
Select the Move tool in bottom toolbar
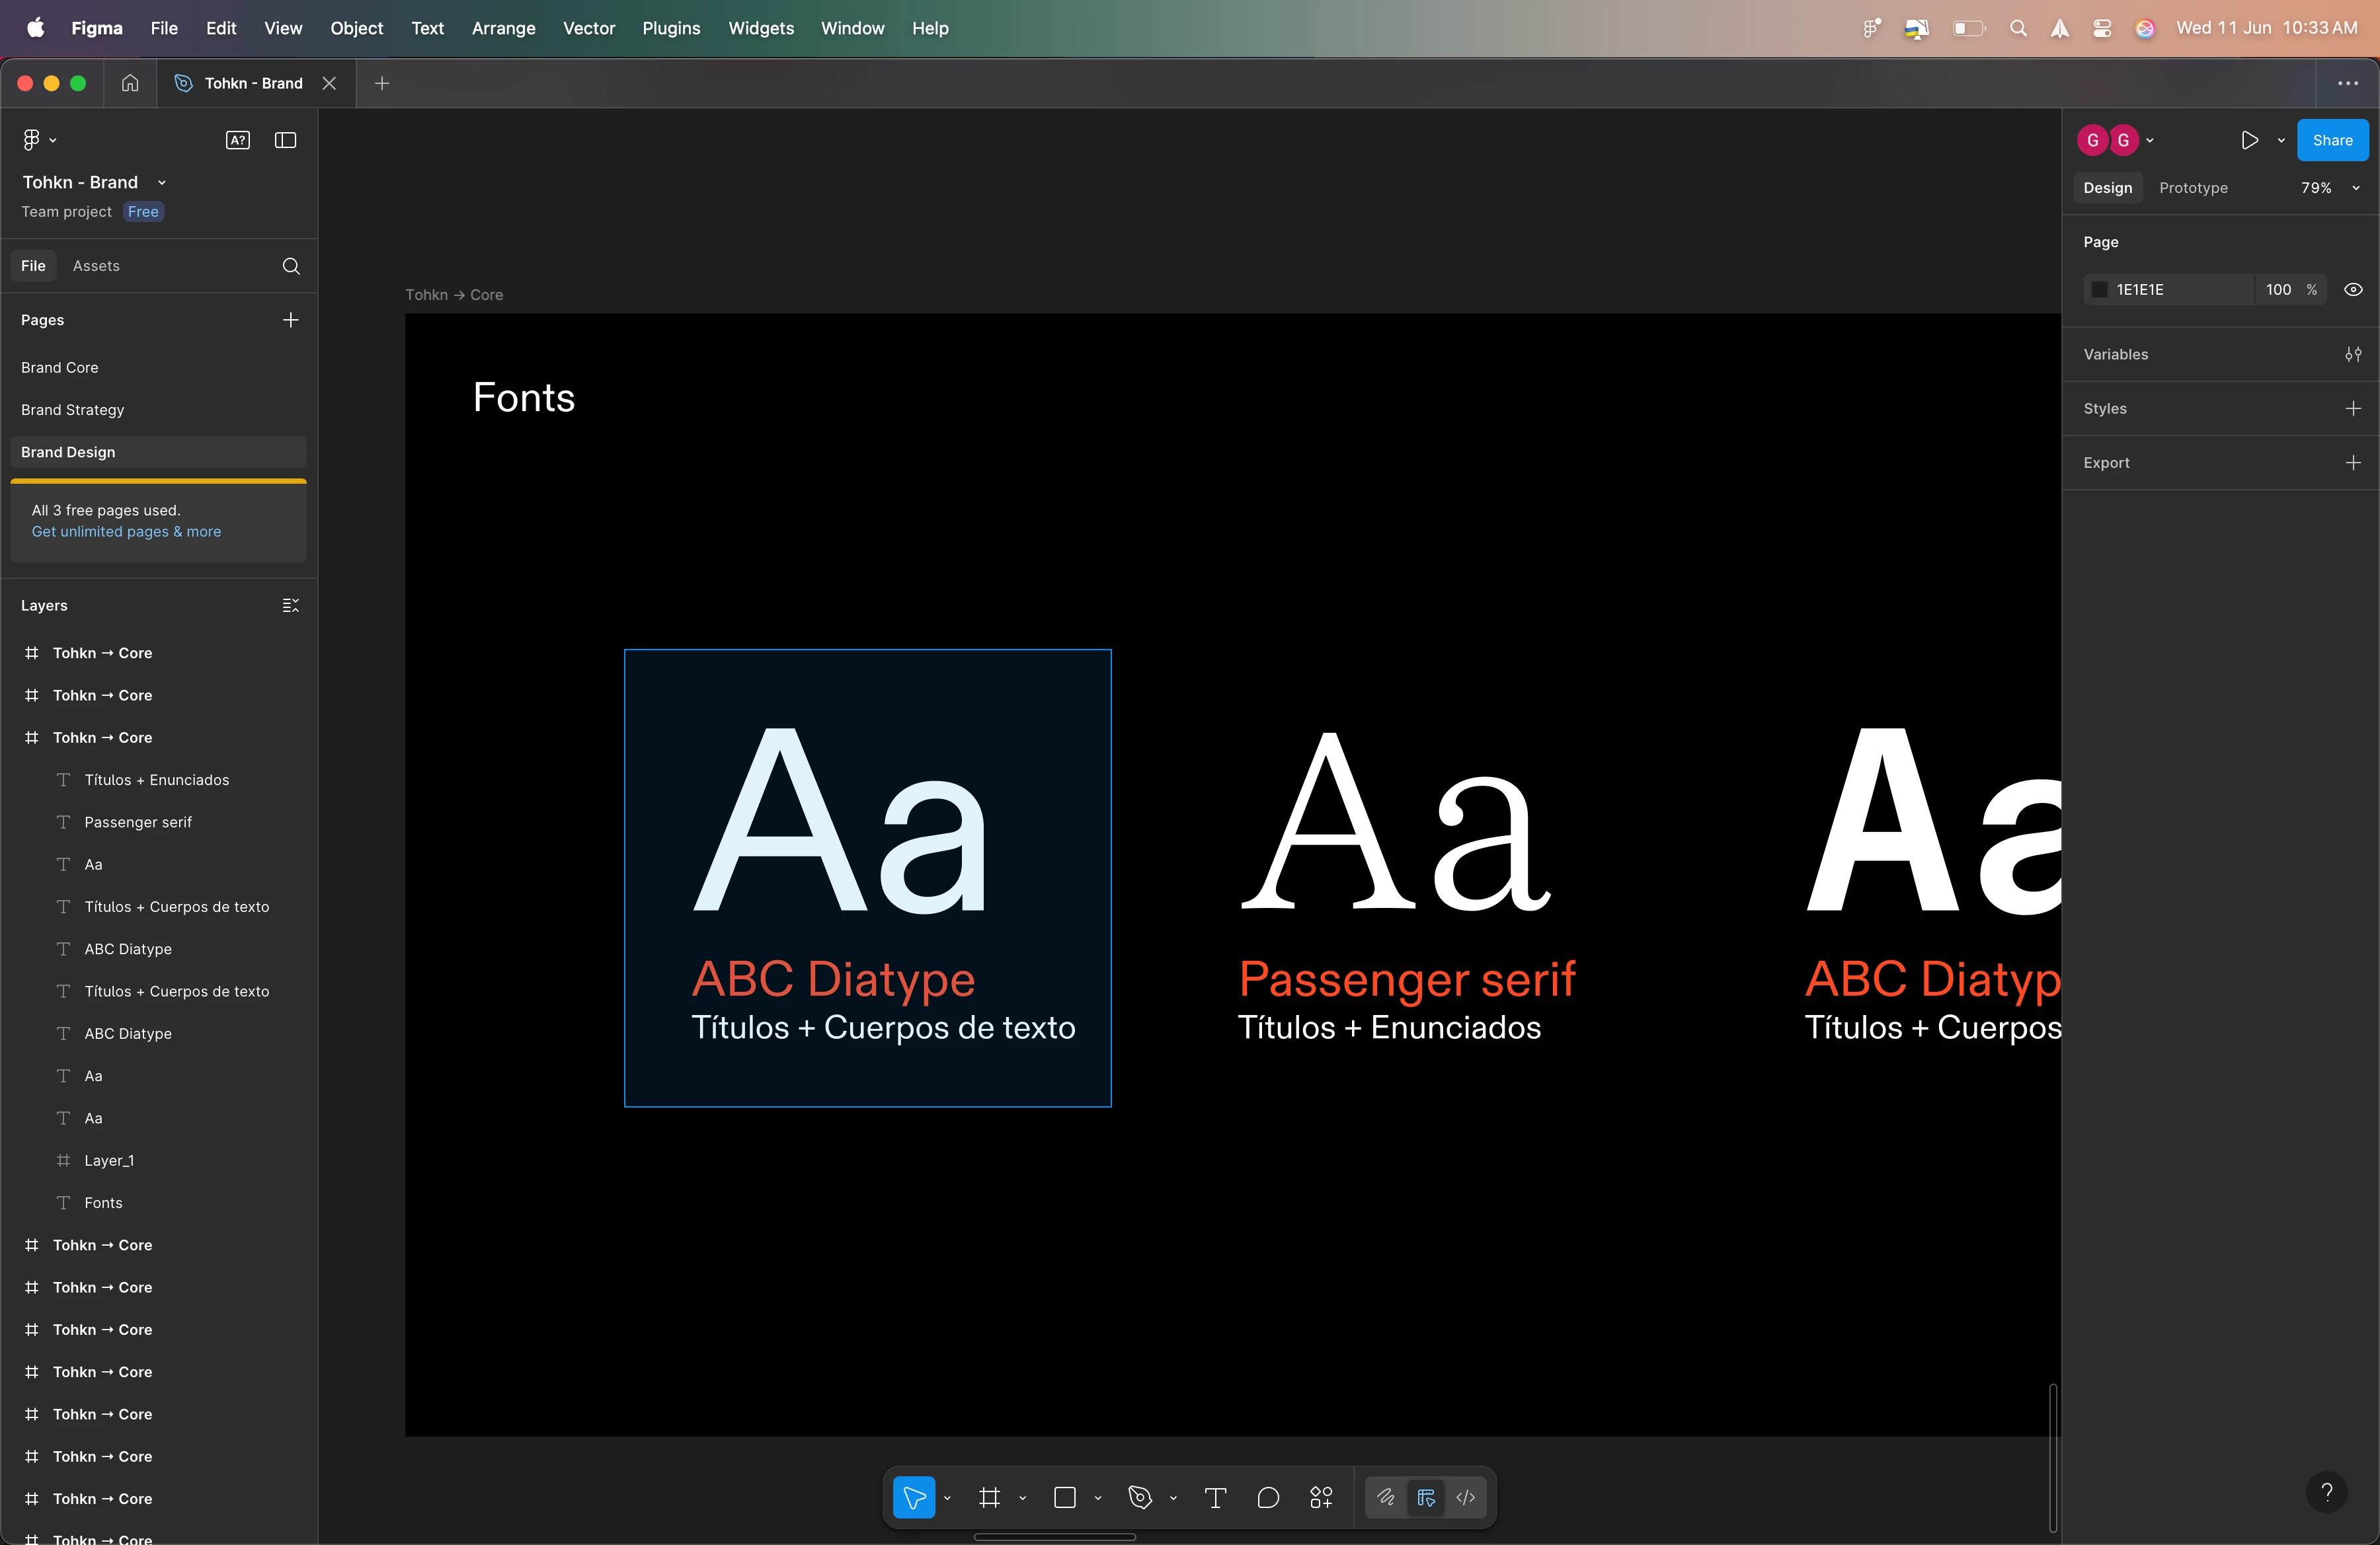click(x=913, y=1497)
